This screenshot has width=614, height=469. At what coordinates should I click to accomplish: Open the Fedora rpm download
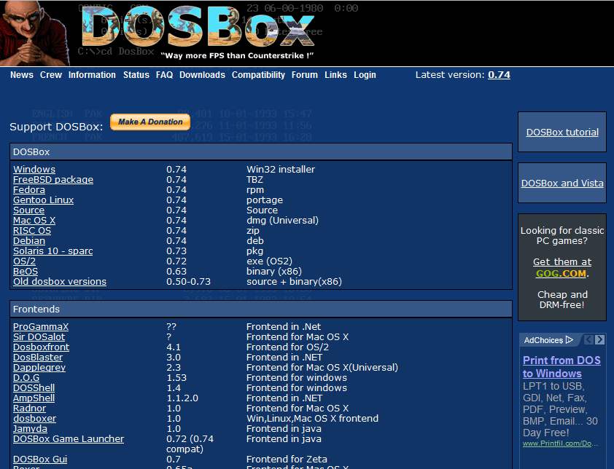coord(29,190)
